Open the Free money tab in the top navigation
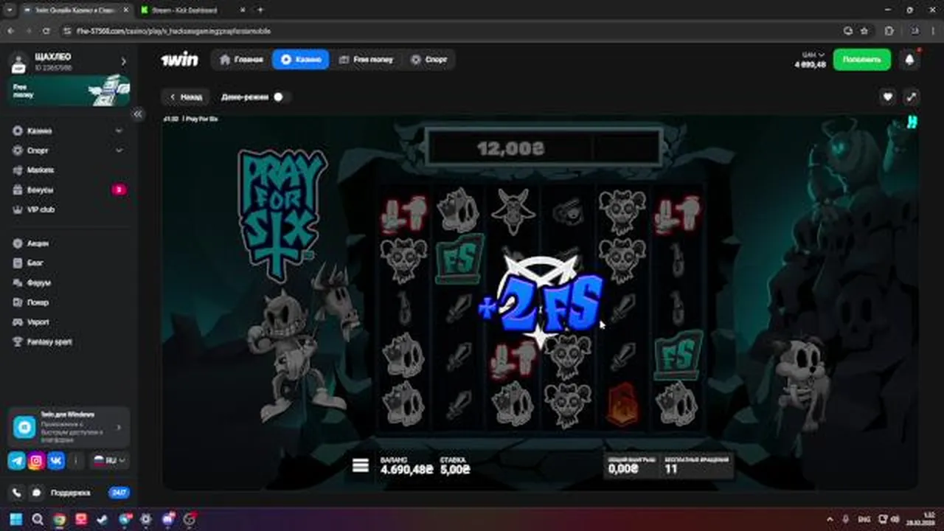944x531 pixels. tap(367, 60)
